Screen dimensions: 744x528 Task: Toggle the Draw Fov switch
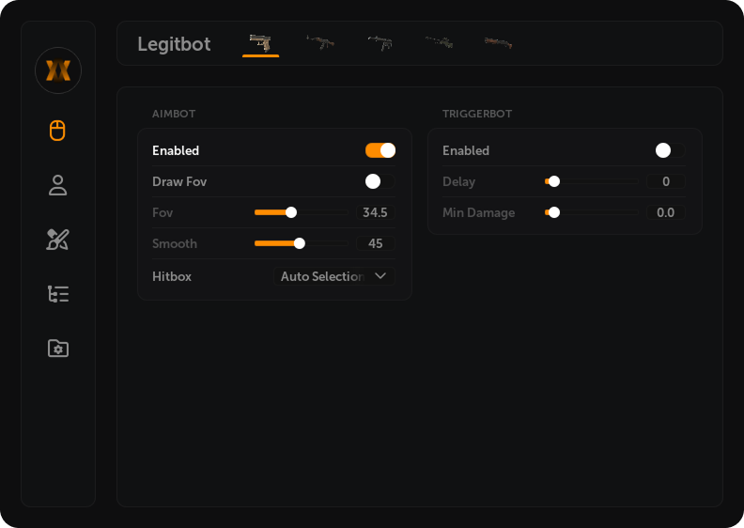(380, 181)
